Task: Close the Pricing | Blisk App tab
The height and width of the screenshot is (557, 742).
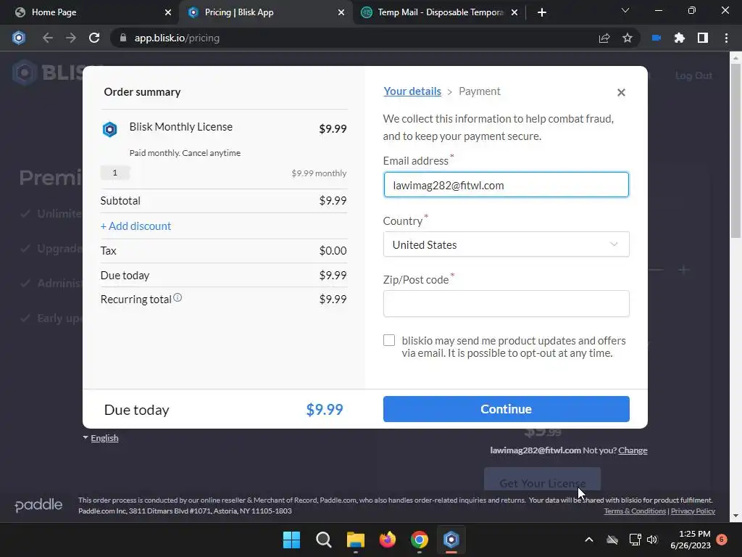Action: pyautogui.click(x=341, y=12)
